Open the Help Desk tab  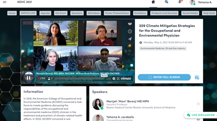tap(209, 13)
